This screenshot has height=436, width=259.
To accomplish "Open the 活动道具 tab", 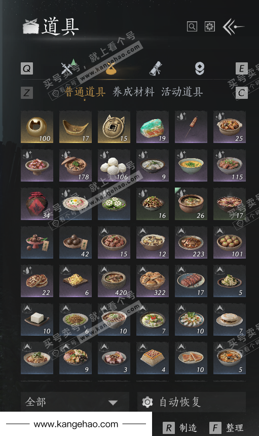I will coord(182,92).
